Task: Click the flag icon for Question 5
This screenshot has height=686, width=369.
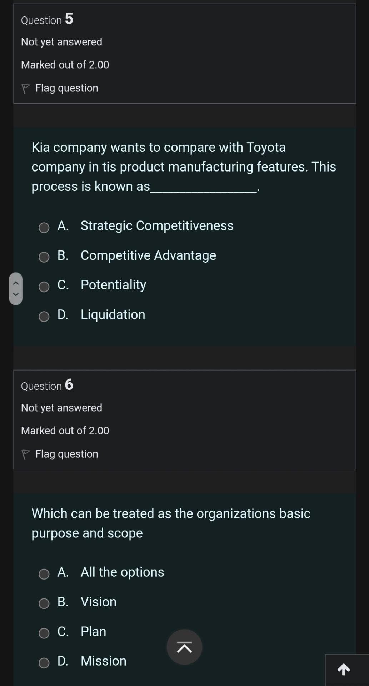Action: 25,87
